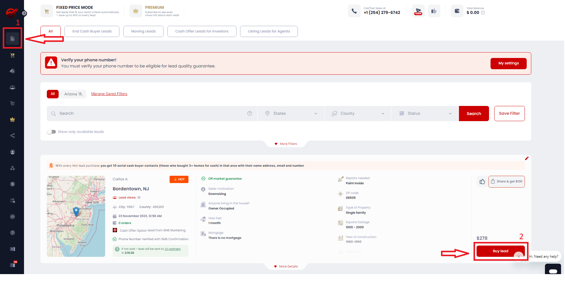The height and width of the screenshot is (282, 565).
Task: Click the search help question mark icon
Action: [250, 114]
